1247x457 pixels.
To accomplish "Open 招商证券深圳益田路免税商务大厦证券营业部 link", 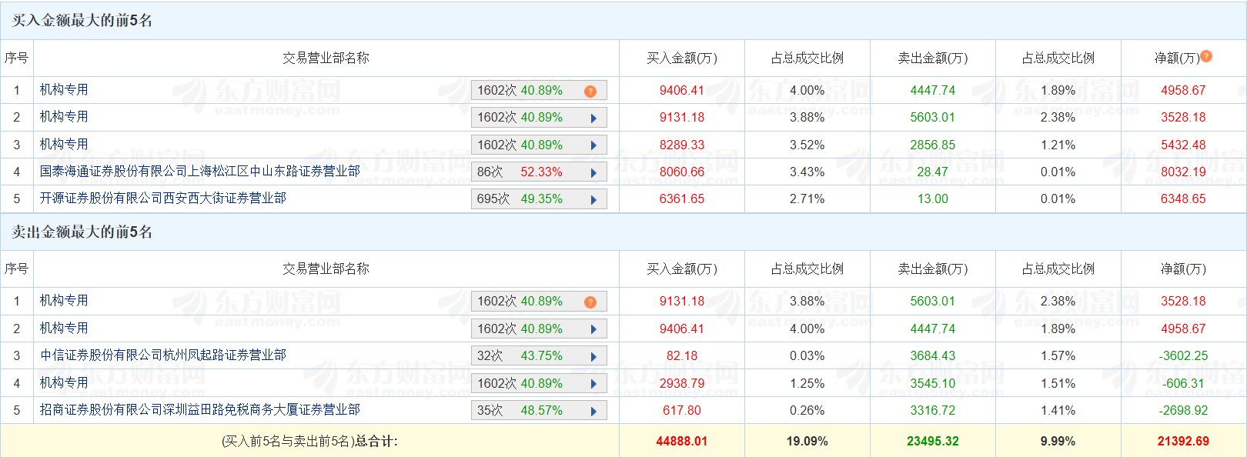I will pos(200,410).
